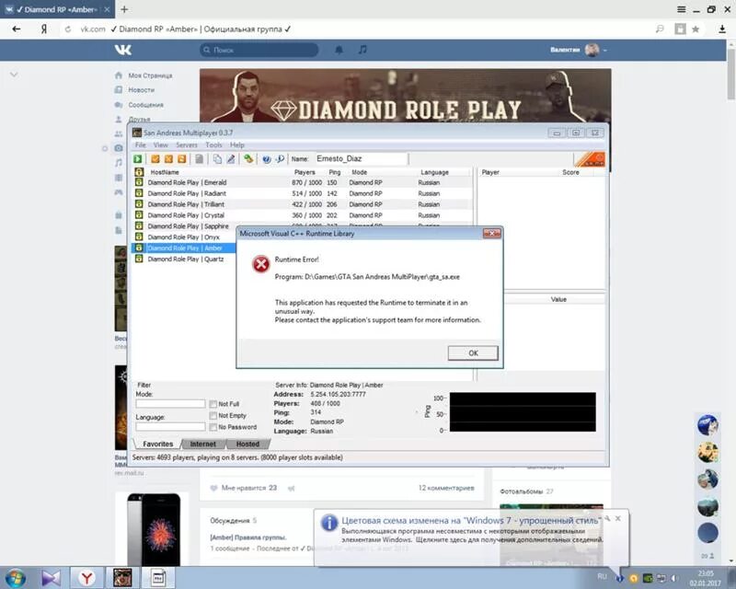Click the GTA San Andreas taskbar icon

coord(122,578)
